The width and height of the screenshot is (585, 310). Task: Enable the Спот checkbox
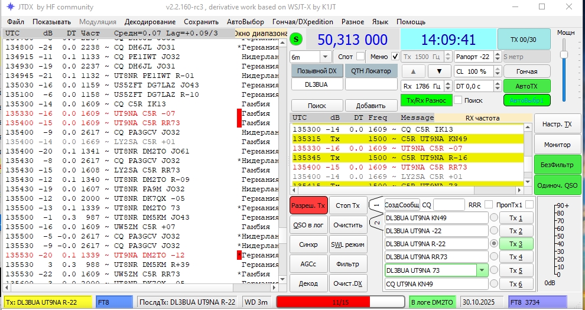(x=360, y=57)
